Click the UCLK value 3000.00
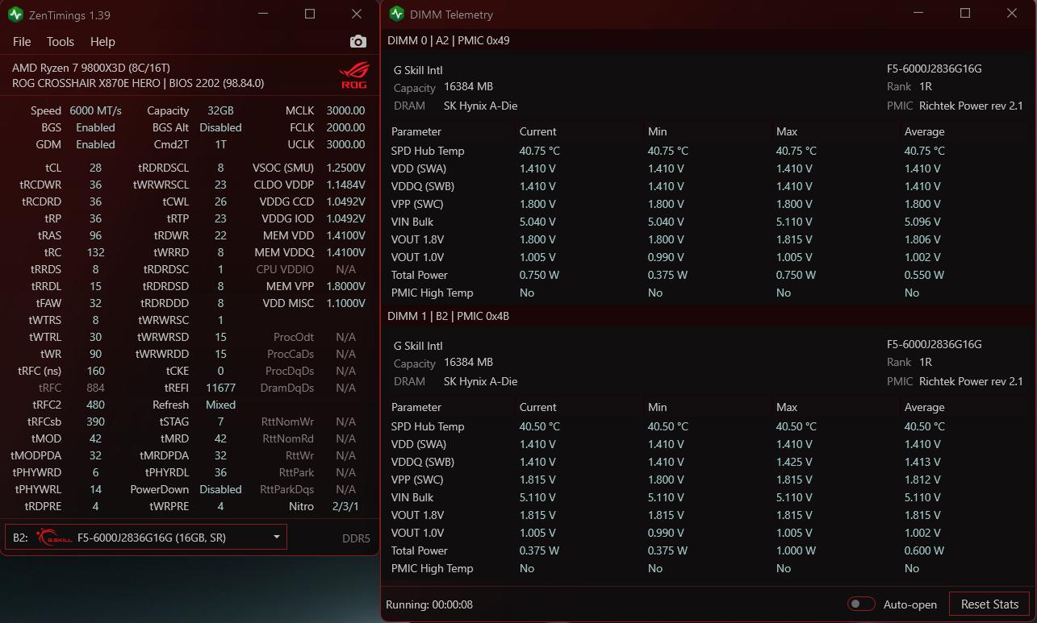 pos(345,144)
